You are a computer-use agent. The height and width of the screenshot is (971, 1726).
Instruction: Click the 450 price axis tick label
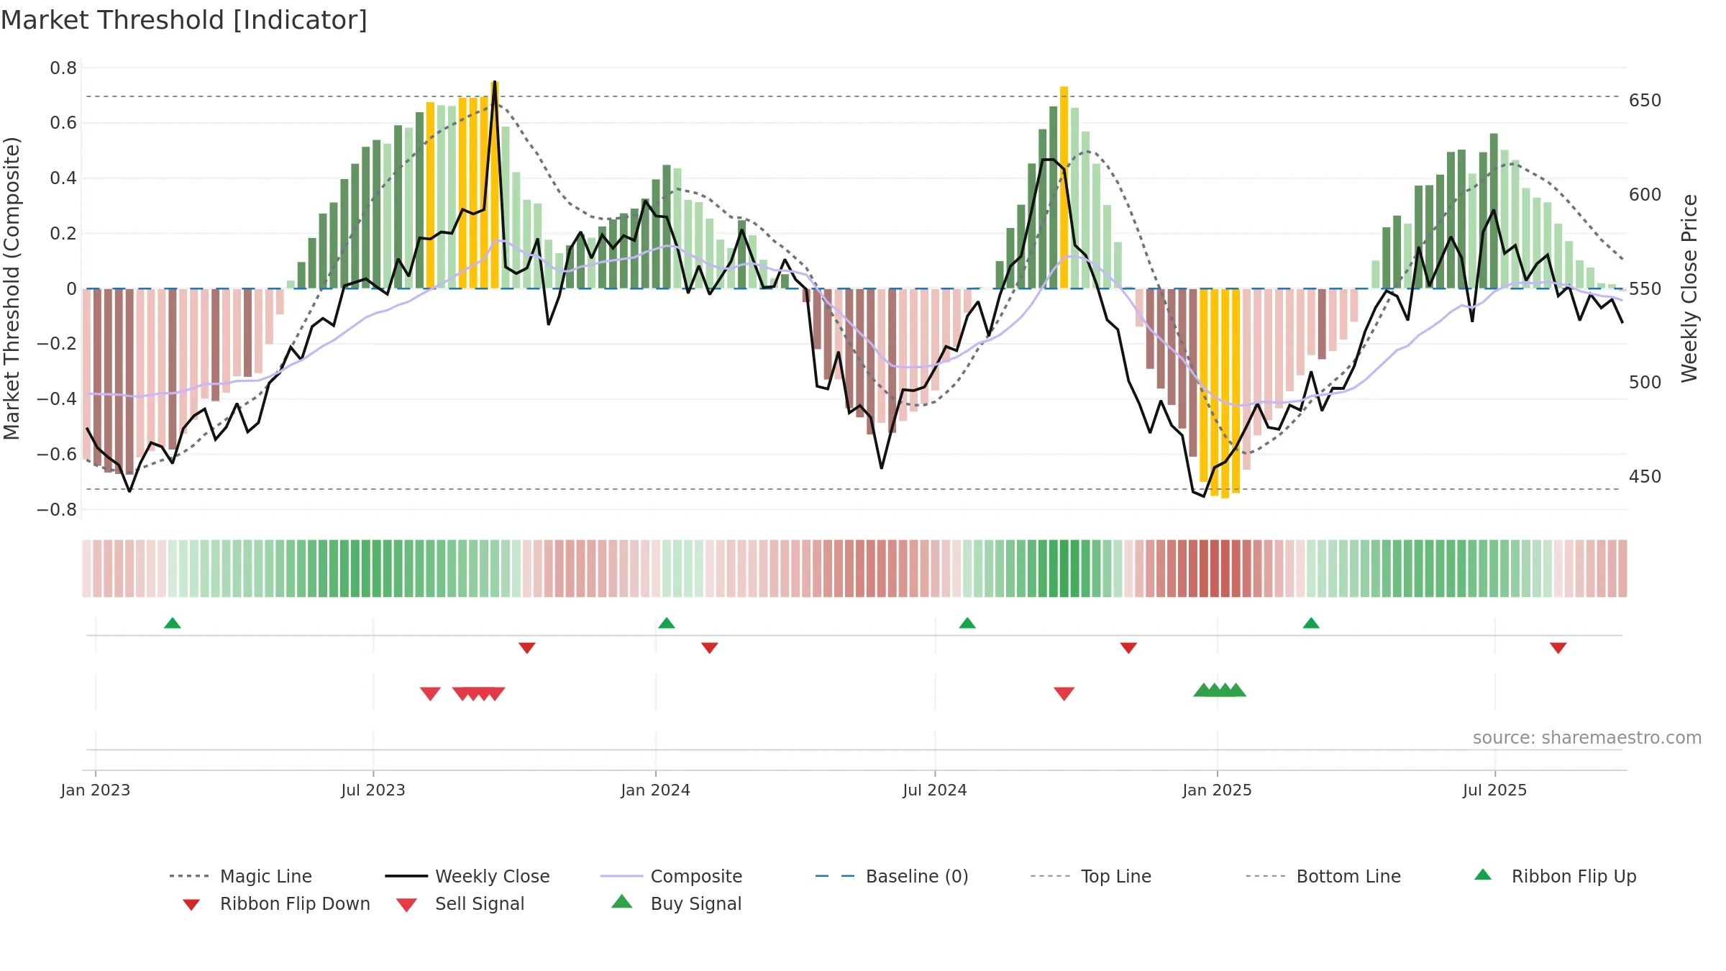[1645, 477]
